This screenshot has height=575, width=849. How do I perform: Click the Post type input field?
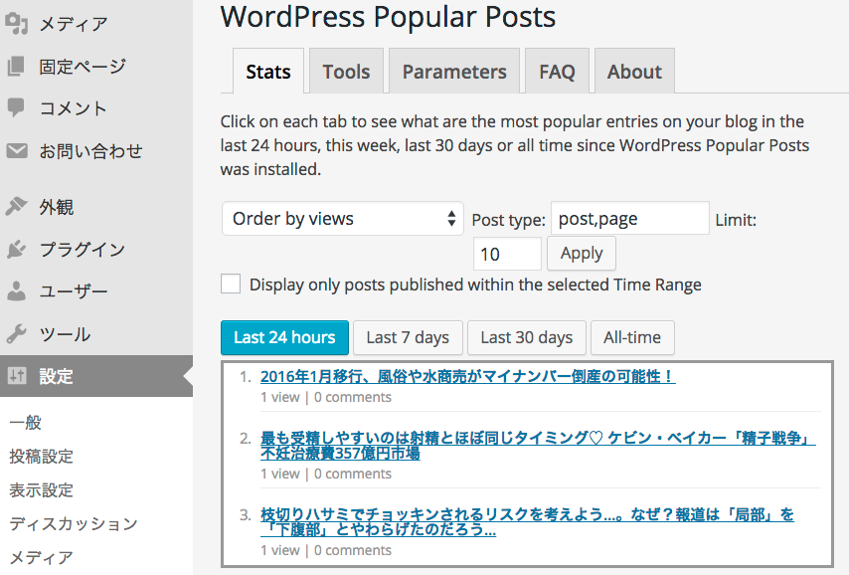click(x=630, y=219)
